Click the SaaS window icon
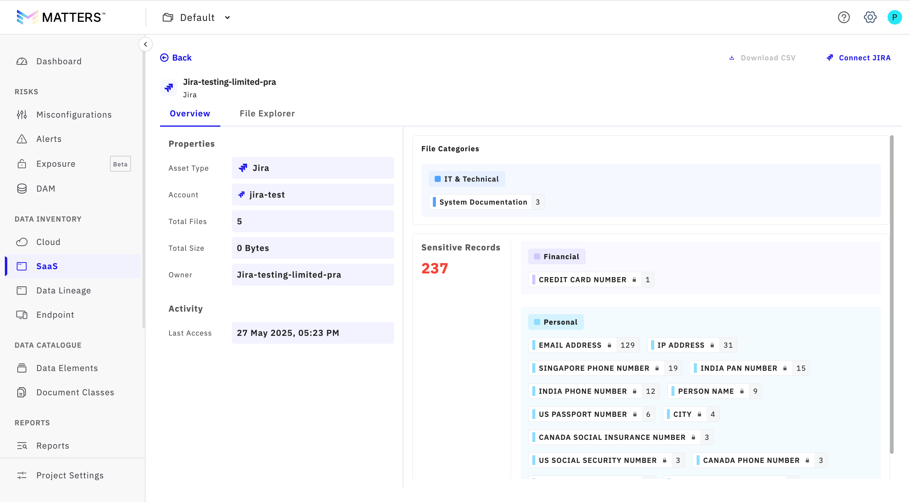The height and width of the screenshot is (502, 910). (x=22, y=266)
